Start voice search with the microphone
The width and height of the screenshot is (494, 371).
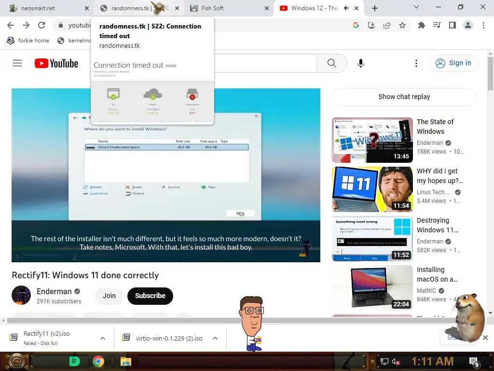point(361,63)
